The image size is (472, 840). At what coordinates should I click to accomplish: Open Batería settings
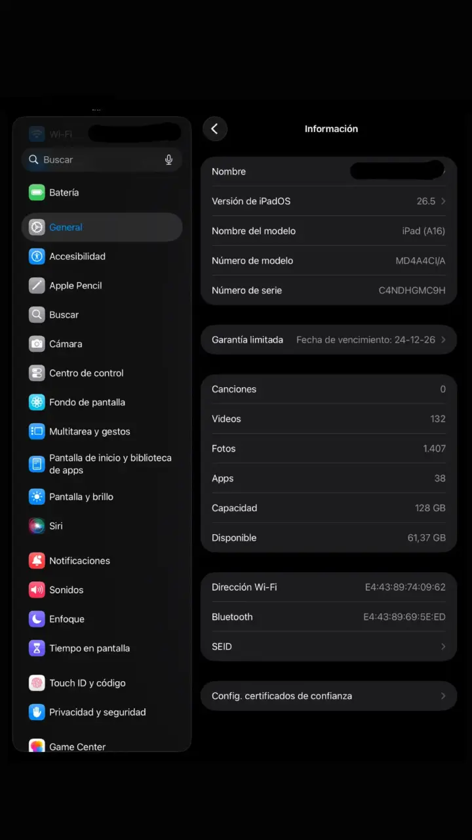coord(102,192)
